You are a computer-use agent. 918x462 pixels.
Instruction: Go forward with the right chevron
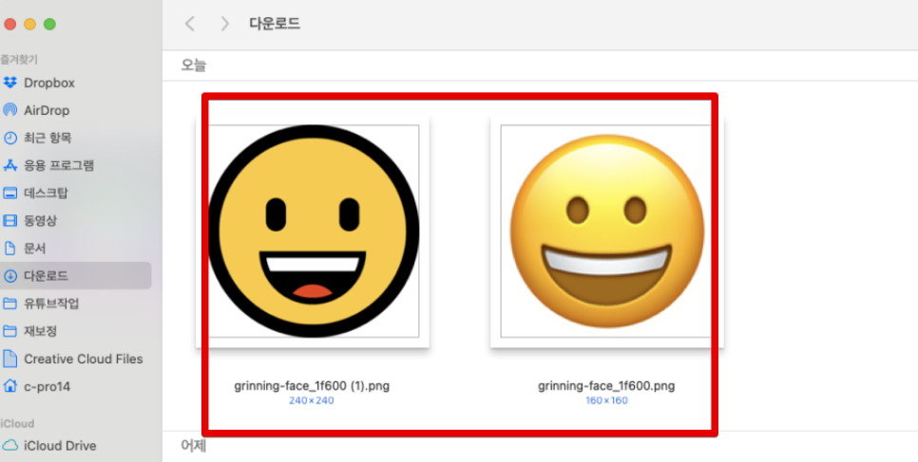(224, 24)
